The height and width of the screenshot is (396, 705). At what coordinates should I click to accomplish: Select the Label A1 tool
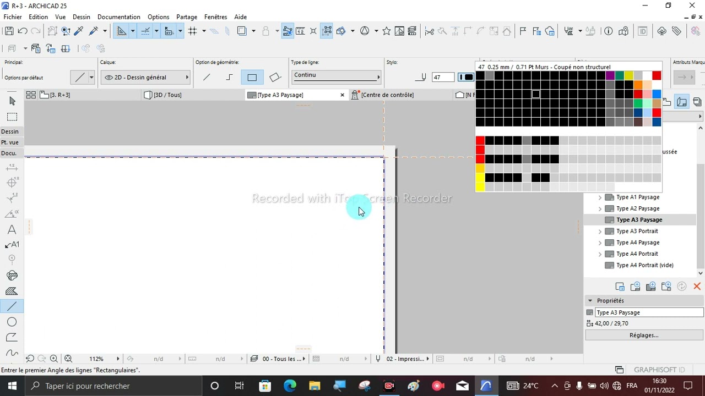pyautogui.click(x=12, y=245)
